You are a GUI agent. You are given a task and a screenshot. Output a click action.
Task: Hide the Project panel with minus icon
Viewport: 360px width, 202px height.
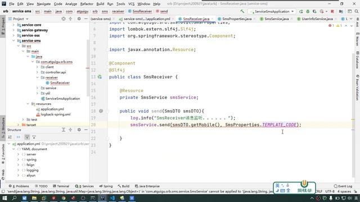point(86,19)
